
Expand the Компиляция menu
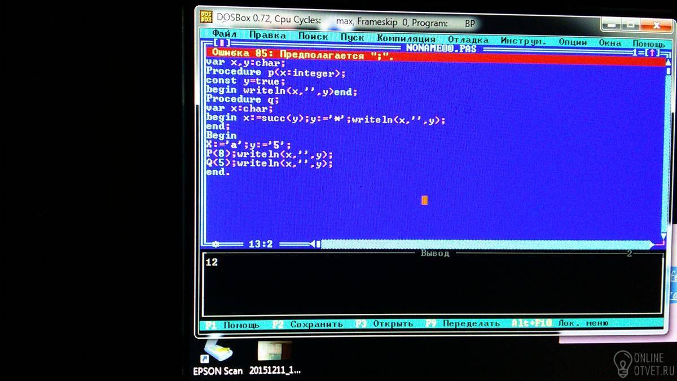tap(406, 39)
